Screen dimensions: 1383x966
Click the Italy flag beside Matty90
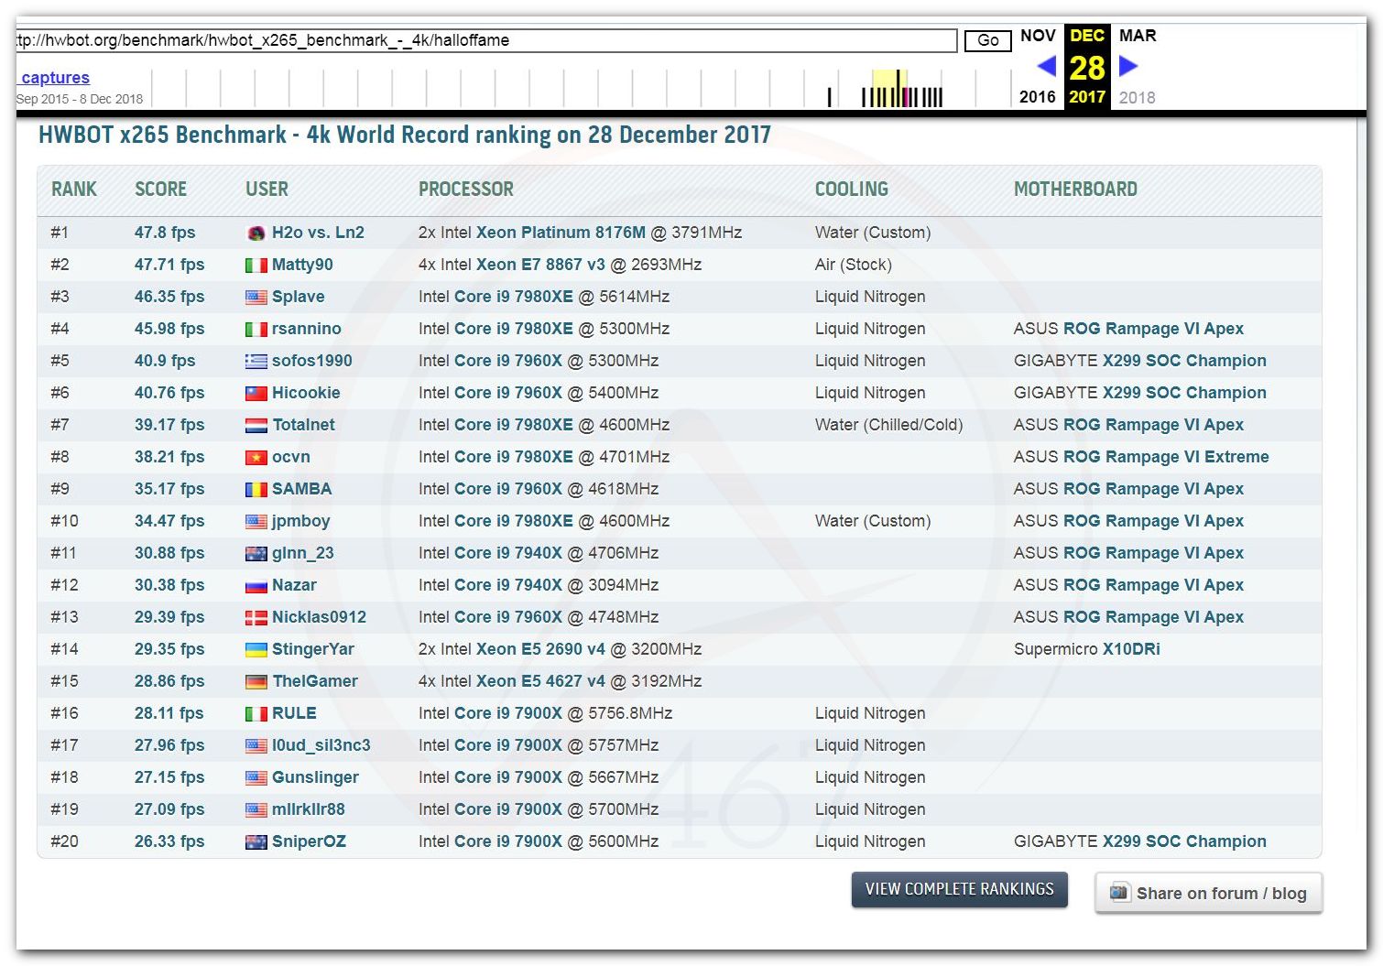click(x=256, y=266)
